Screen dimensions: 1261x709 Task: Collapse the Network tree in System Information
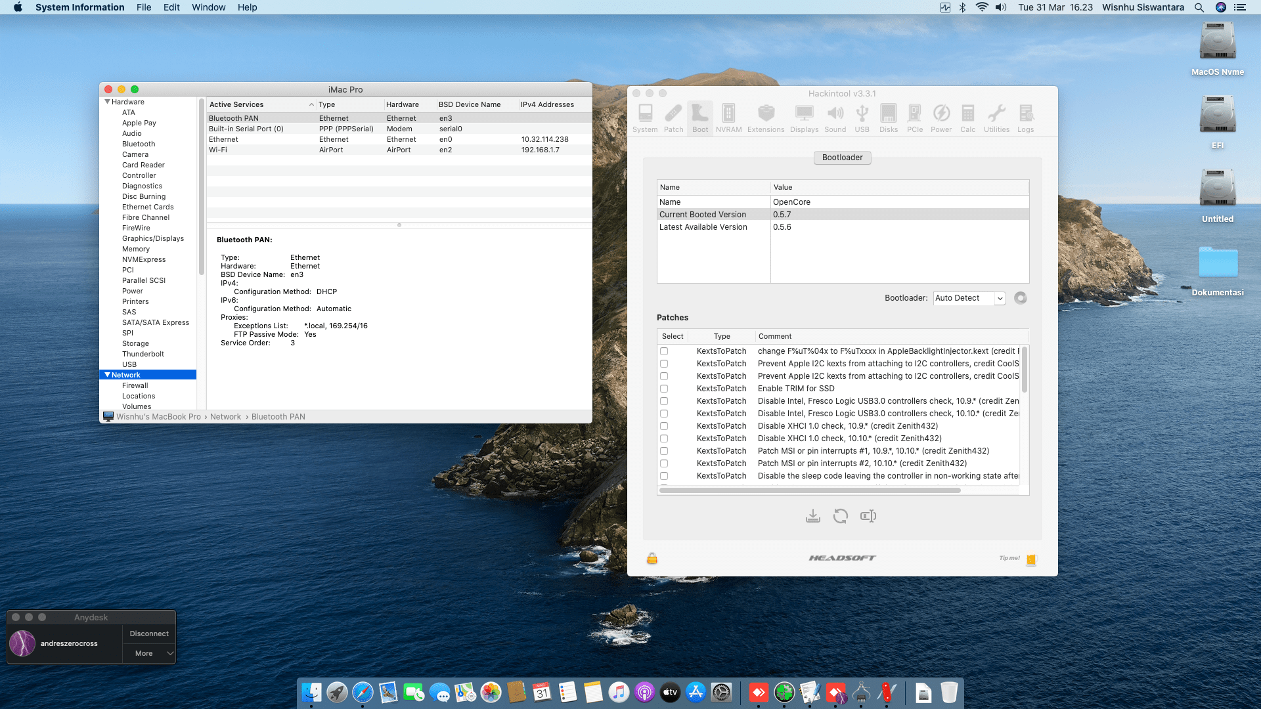[x=107, y=375]
